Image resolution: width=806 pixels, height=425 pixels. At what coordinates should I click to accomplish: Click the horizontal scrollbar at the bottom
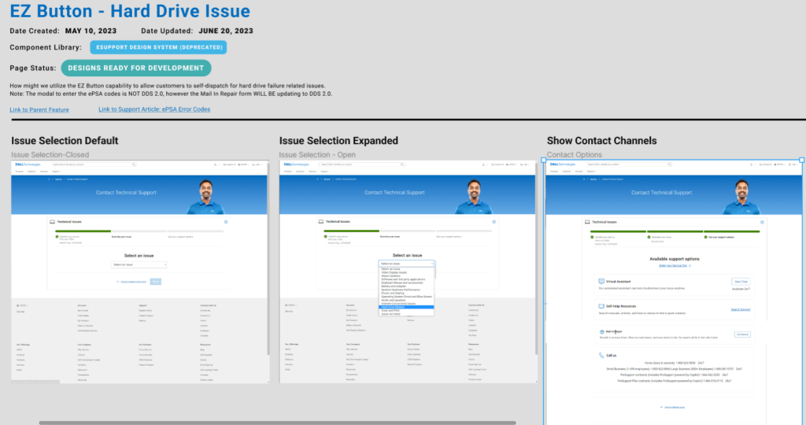(x=275, y=423)
